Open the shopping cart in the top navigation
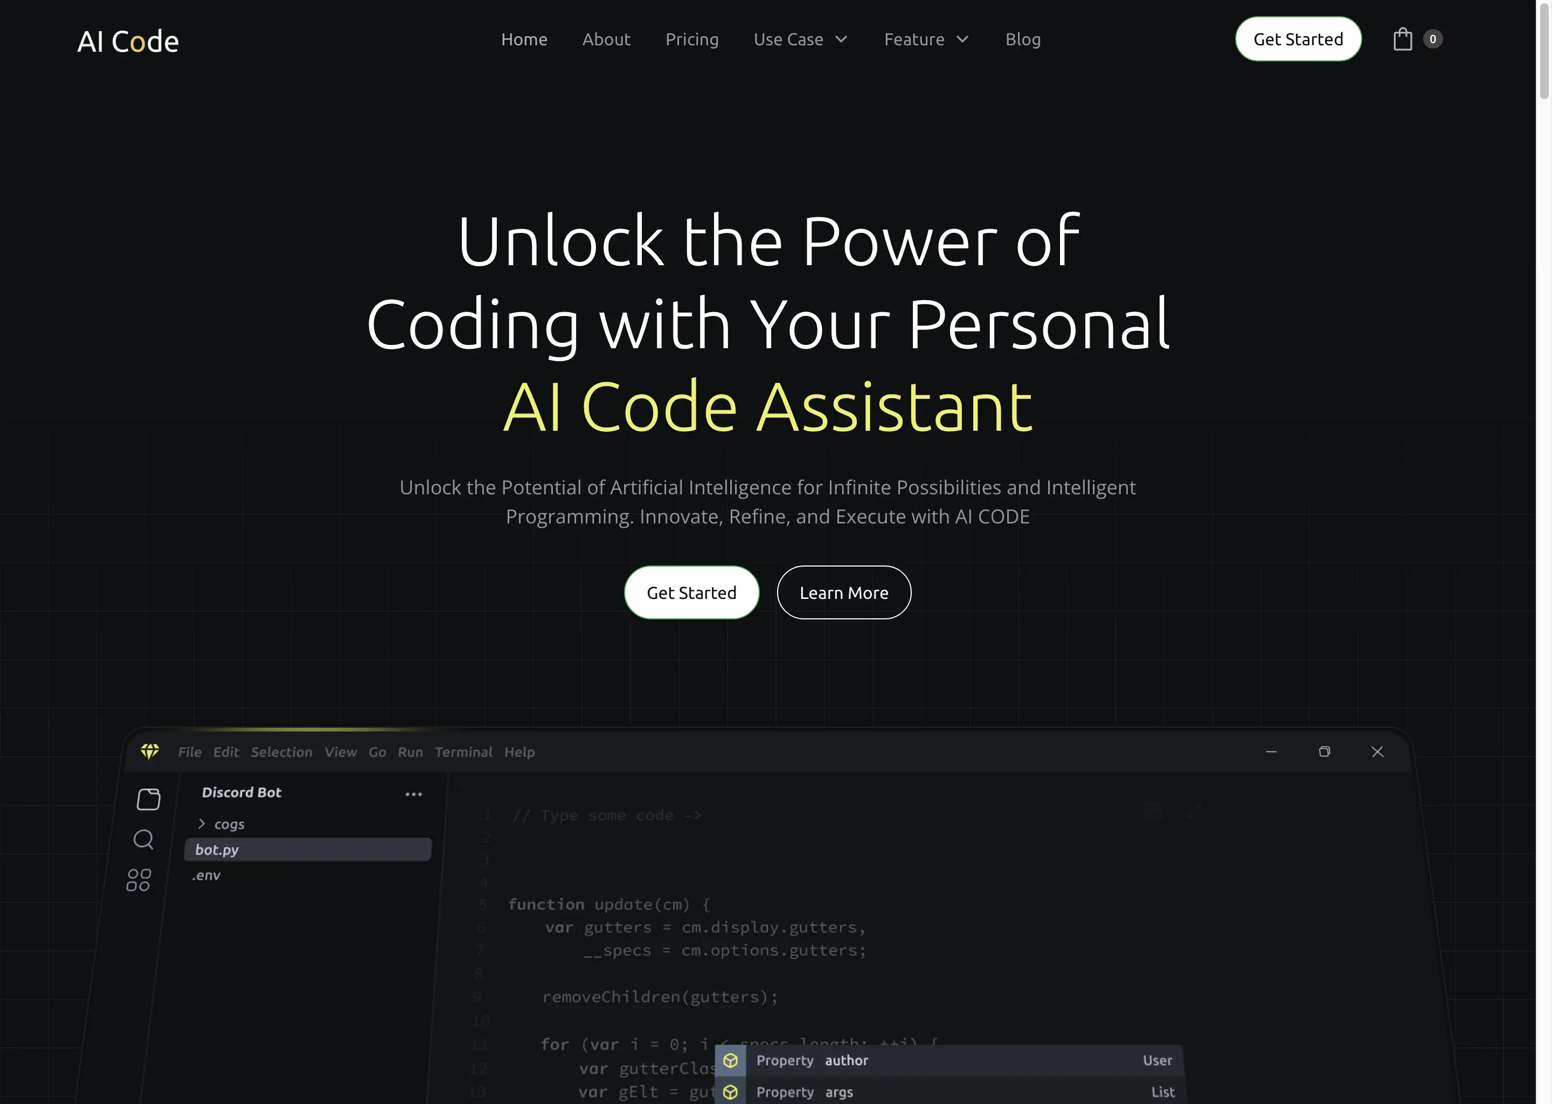Screen dimensions: 1552x1104 (x=1403, y=39)
